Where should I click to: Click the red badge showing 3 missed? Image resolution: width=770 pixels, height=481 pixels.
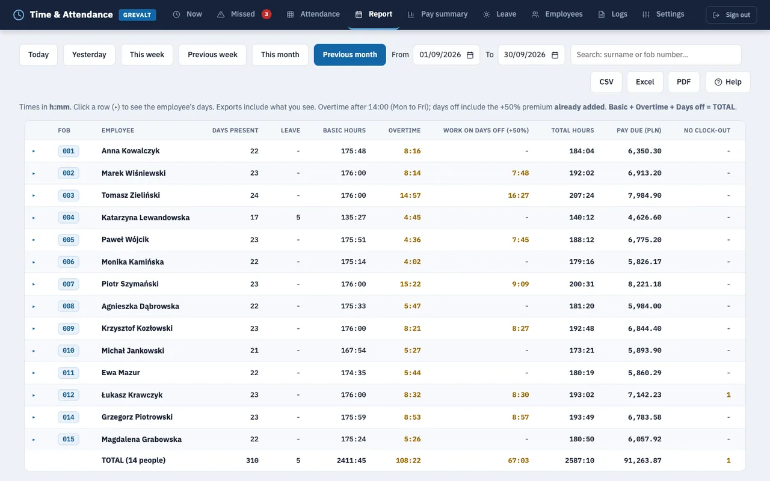266,14
